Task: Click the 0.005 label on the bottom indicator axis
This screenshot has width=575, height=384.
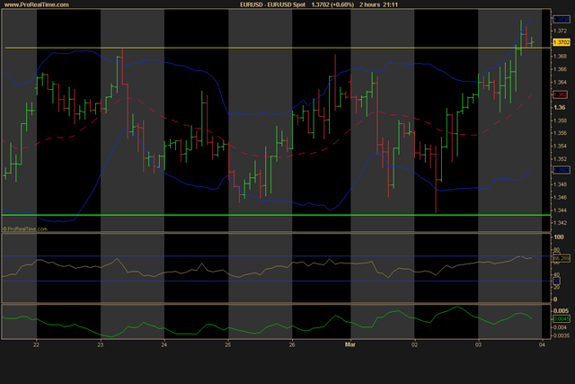Action: click(x=561, y=311)
